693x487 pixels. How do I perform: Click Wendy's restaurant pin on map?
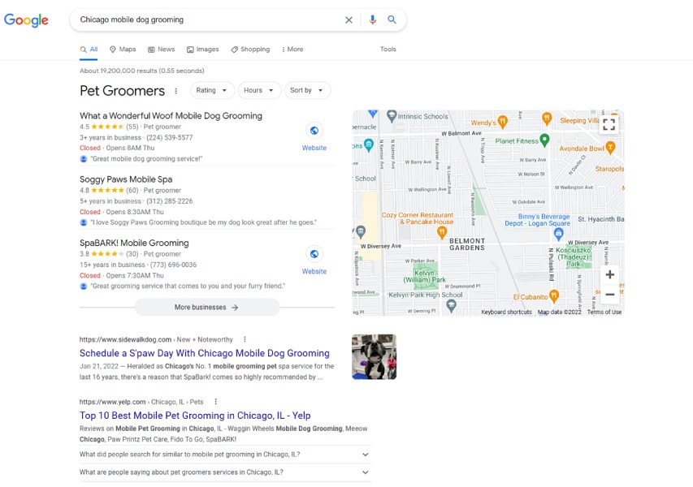coord(503,122)
